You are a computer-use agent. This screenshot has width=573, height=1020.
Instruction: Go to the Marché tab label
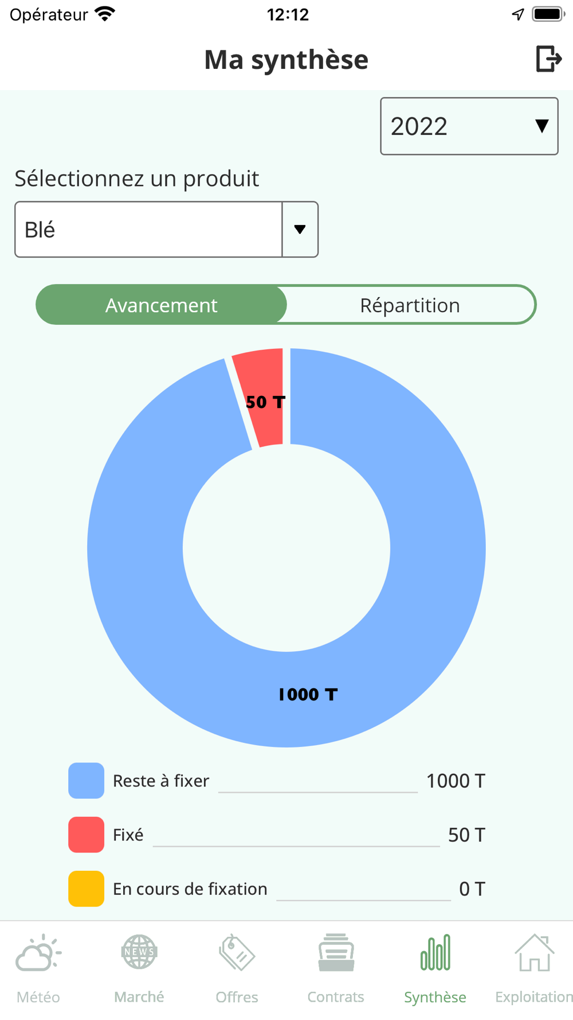click(139, 997)
